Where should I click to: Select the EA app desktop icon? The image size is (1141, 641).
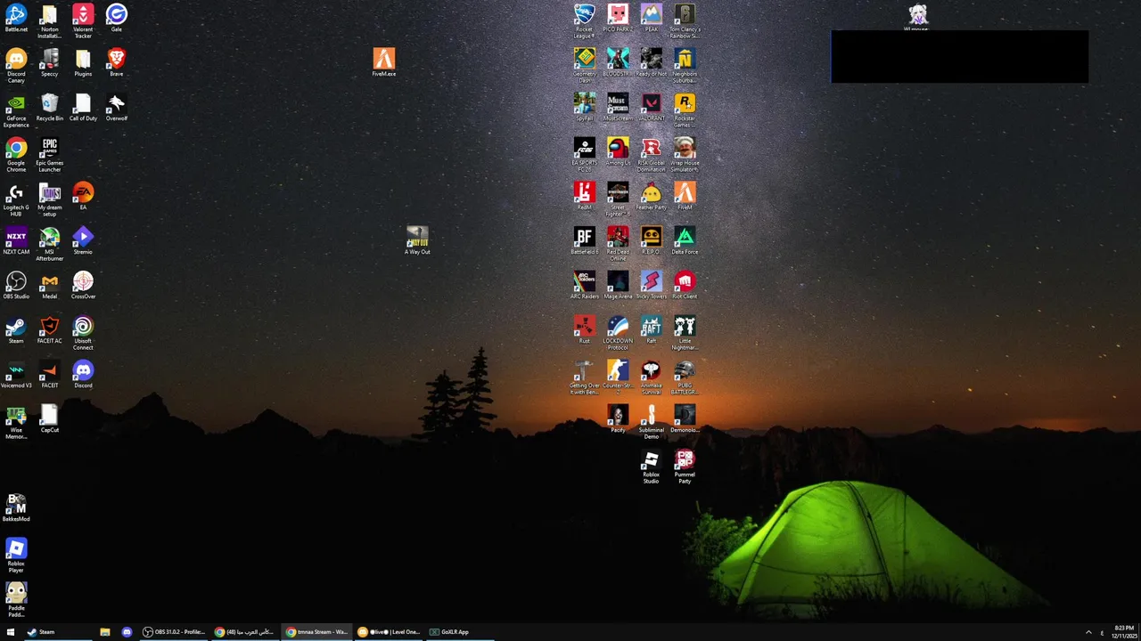[x=83, y=196]
